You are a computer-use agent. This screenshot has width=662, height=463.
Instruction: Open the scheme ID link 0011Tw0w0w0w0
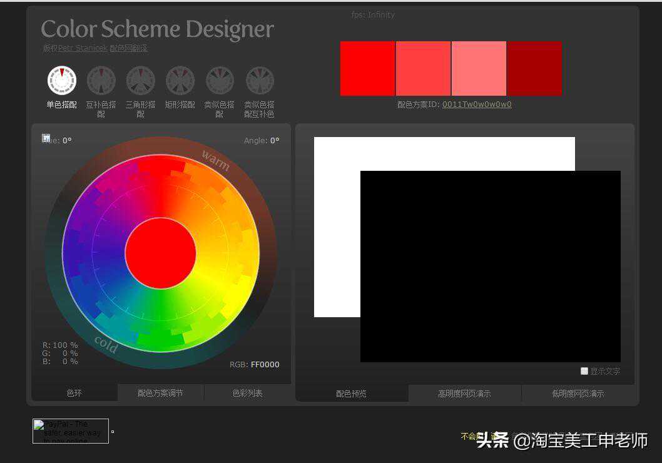[477, 104]
